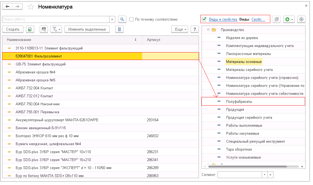This screenshot has height=185, width=313.
Task: Open the settings gear above the types tree
Action: coord(301,19)
